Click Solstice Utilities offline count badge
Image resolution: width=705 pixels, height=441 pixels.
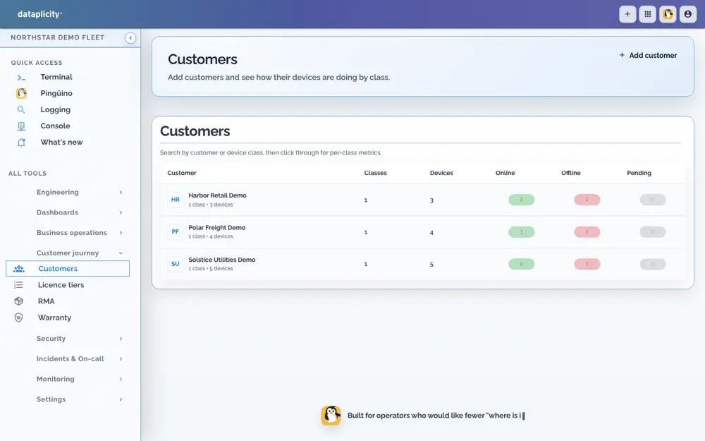click(x=587, y=264)
